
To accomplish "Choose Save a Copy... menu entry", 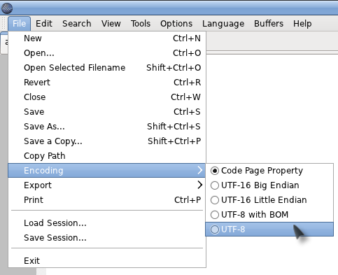I will point(107,141).
